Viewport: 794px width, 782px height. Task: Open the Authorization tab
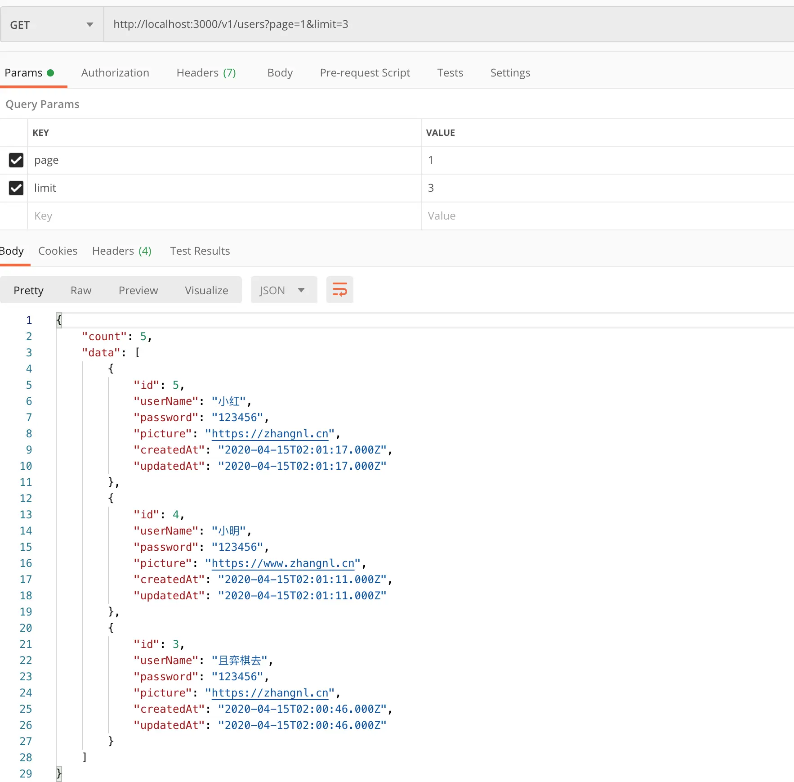[115, 73]
